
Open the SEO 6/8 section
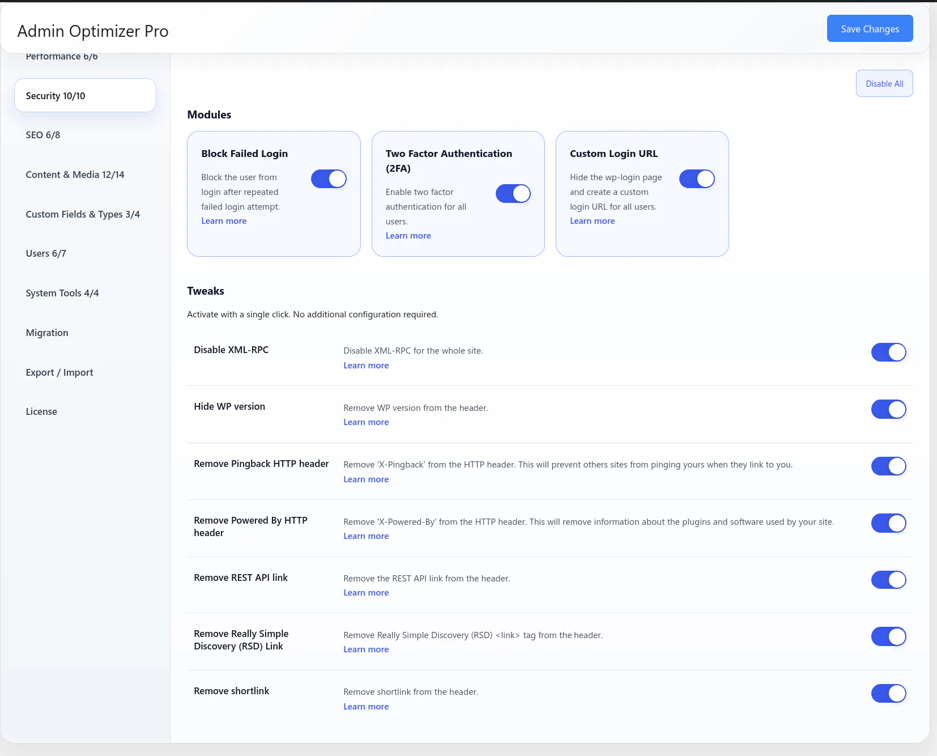click(x=43, y=135)
